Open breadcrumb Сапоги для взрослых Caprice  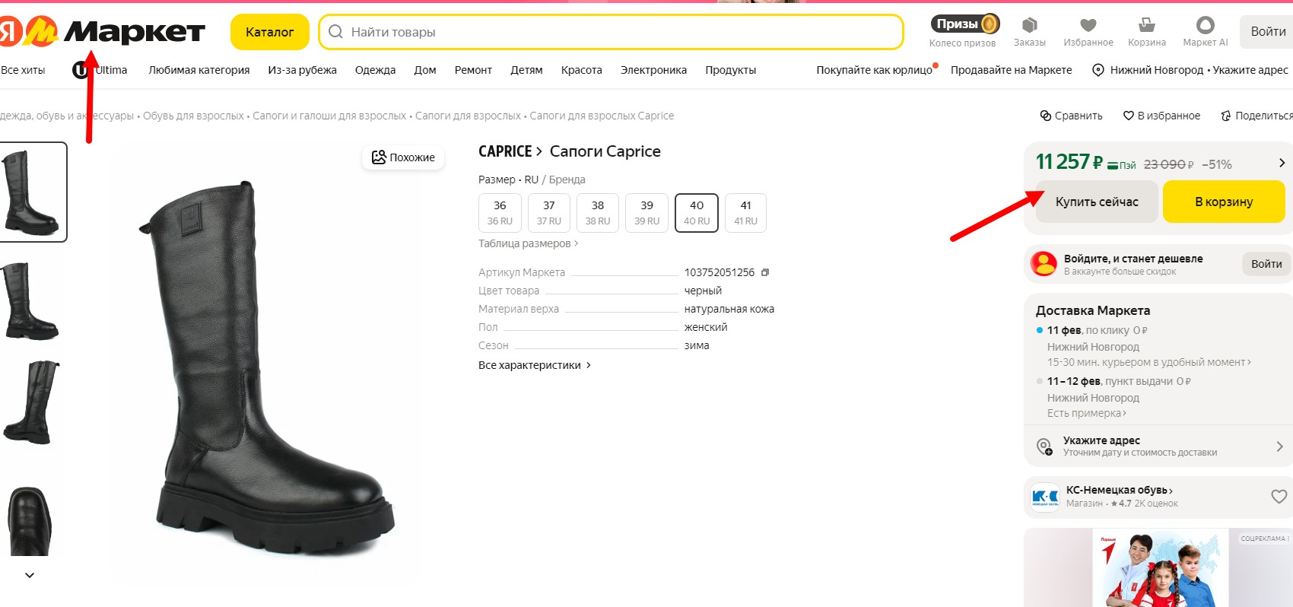pos(602,116)
